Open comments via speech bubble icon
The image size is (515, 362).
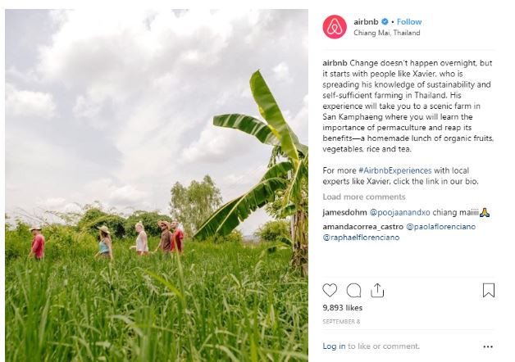(x=353, y=290)
